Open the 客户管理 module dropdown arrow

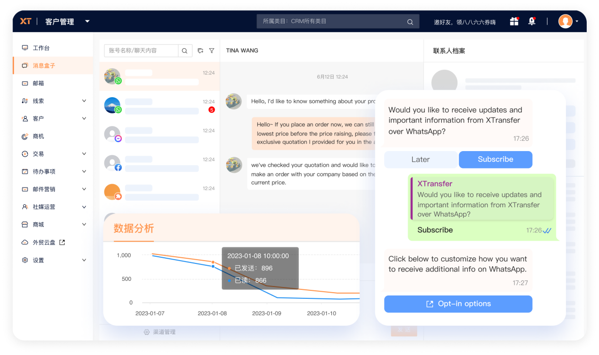[87, 21]
